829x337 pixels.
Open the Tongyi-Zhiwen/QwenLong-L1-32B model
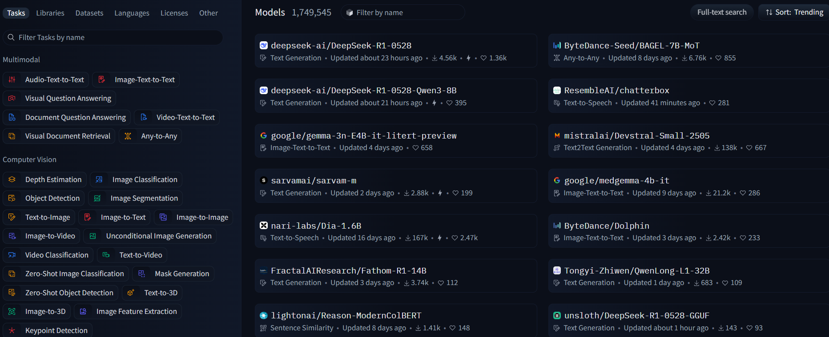[x=688, y=276]
